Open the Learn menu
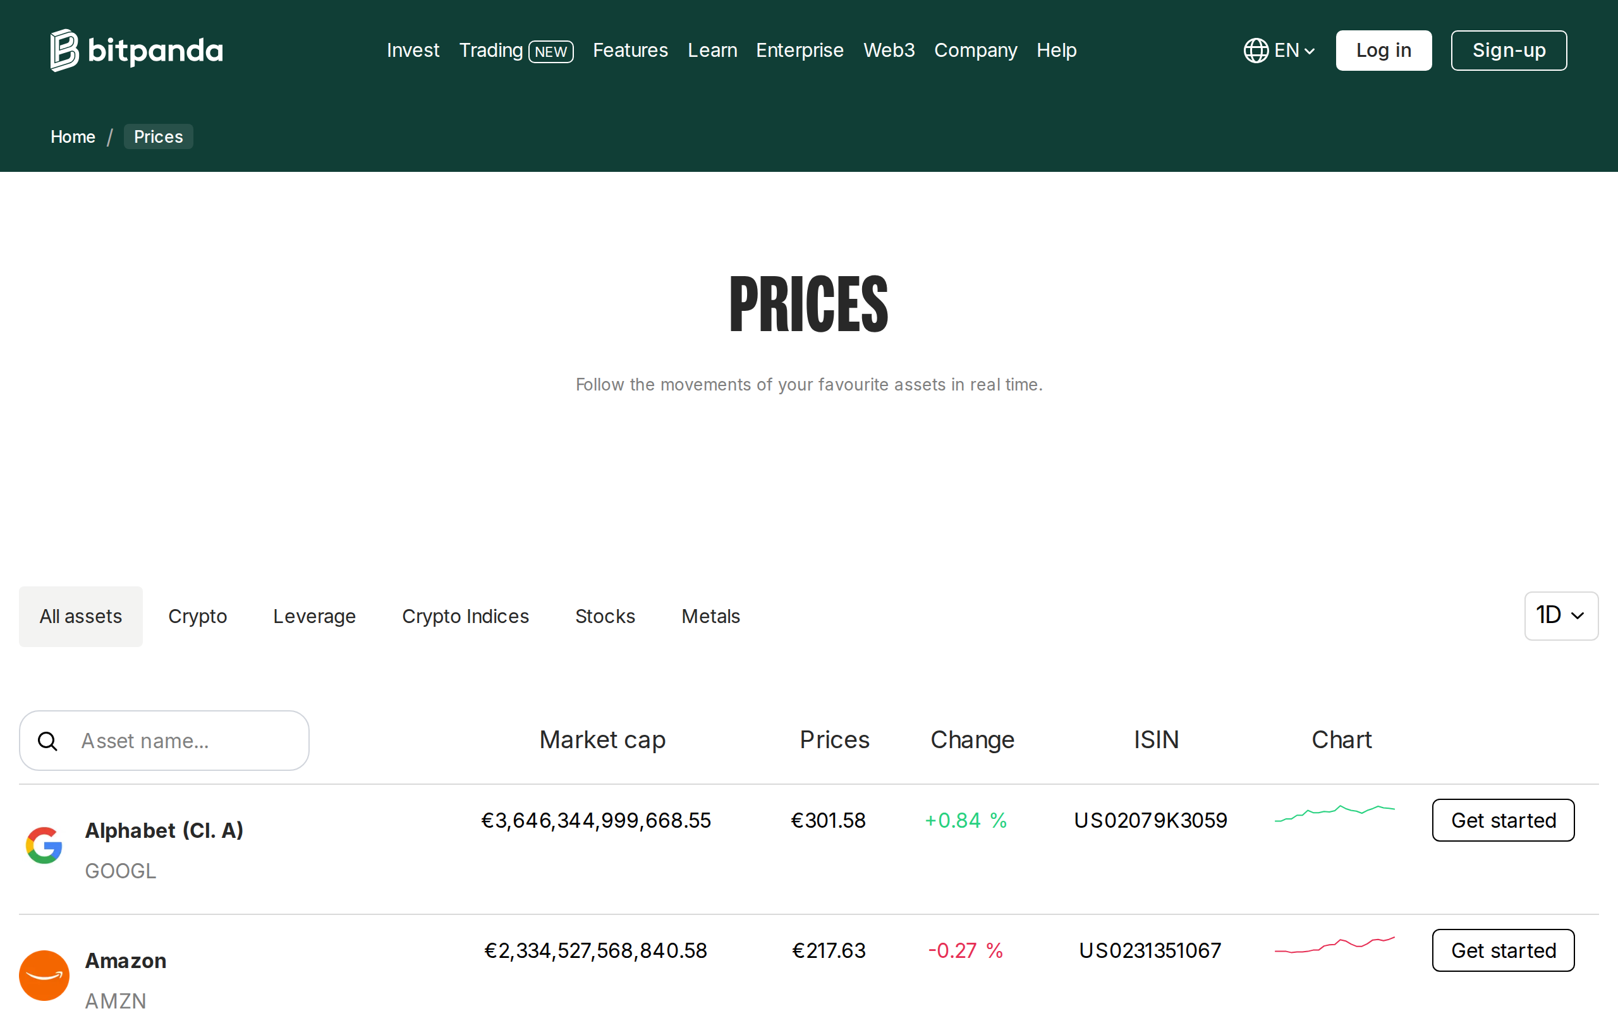 tap(712, 50)
